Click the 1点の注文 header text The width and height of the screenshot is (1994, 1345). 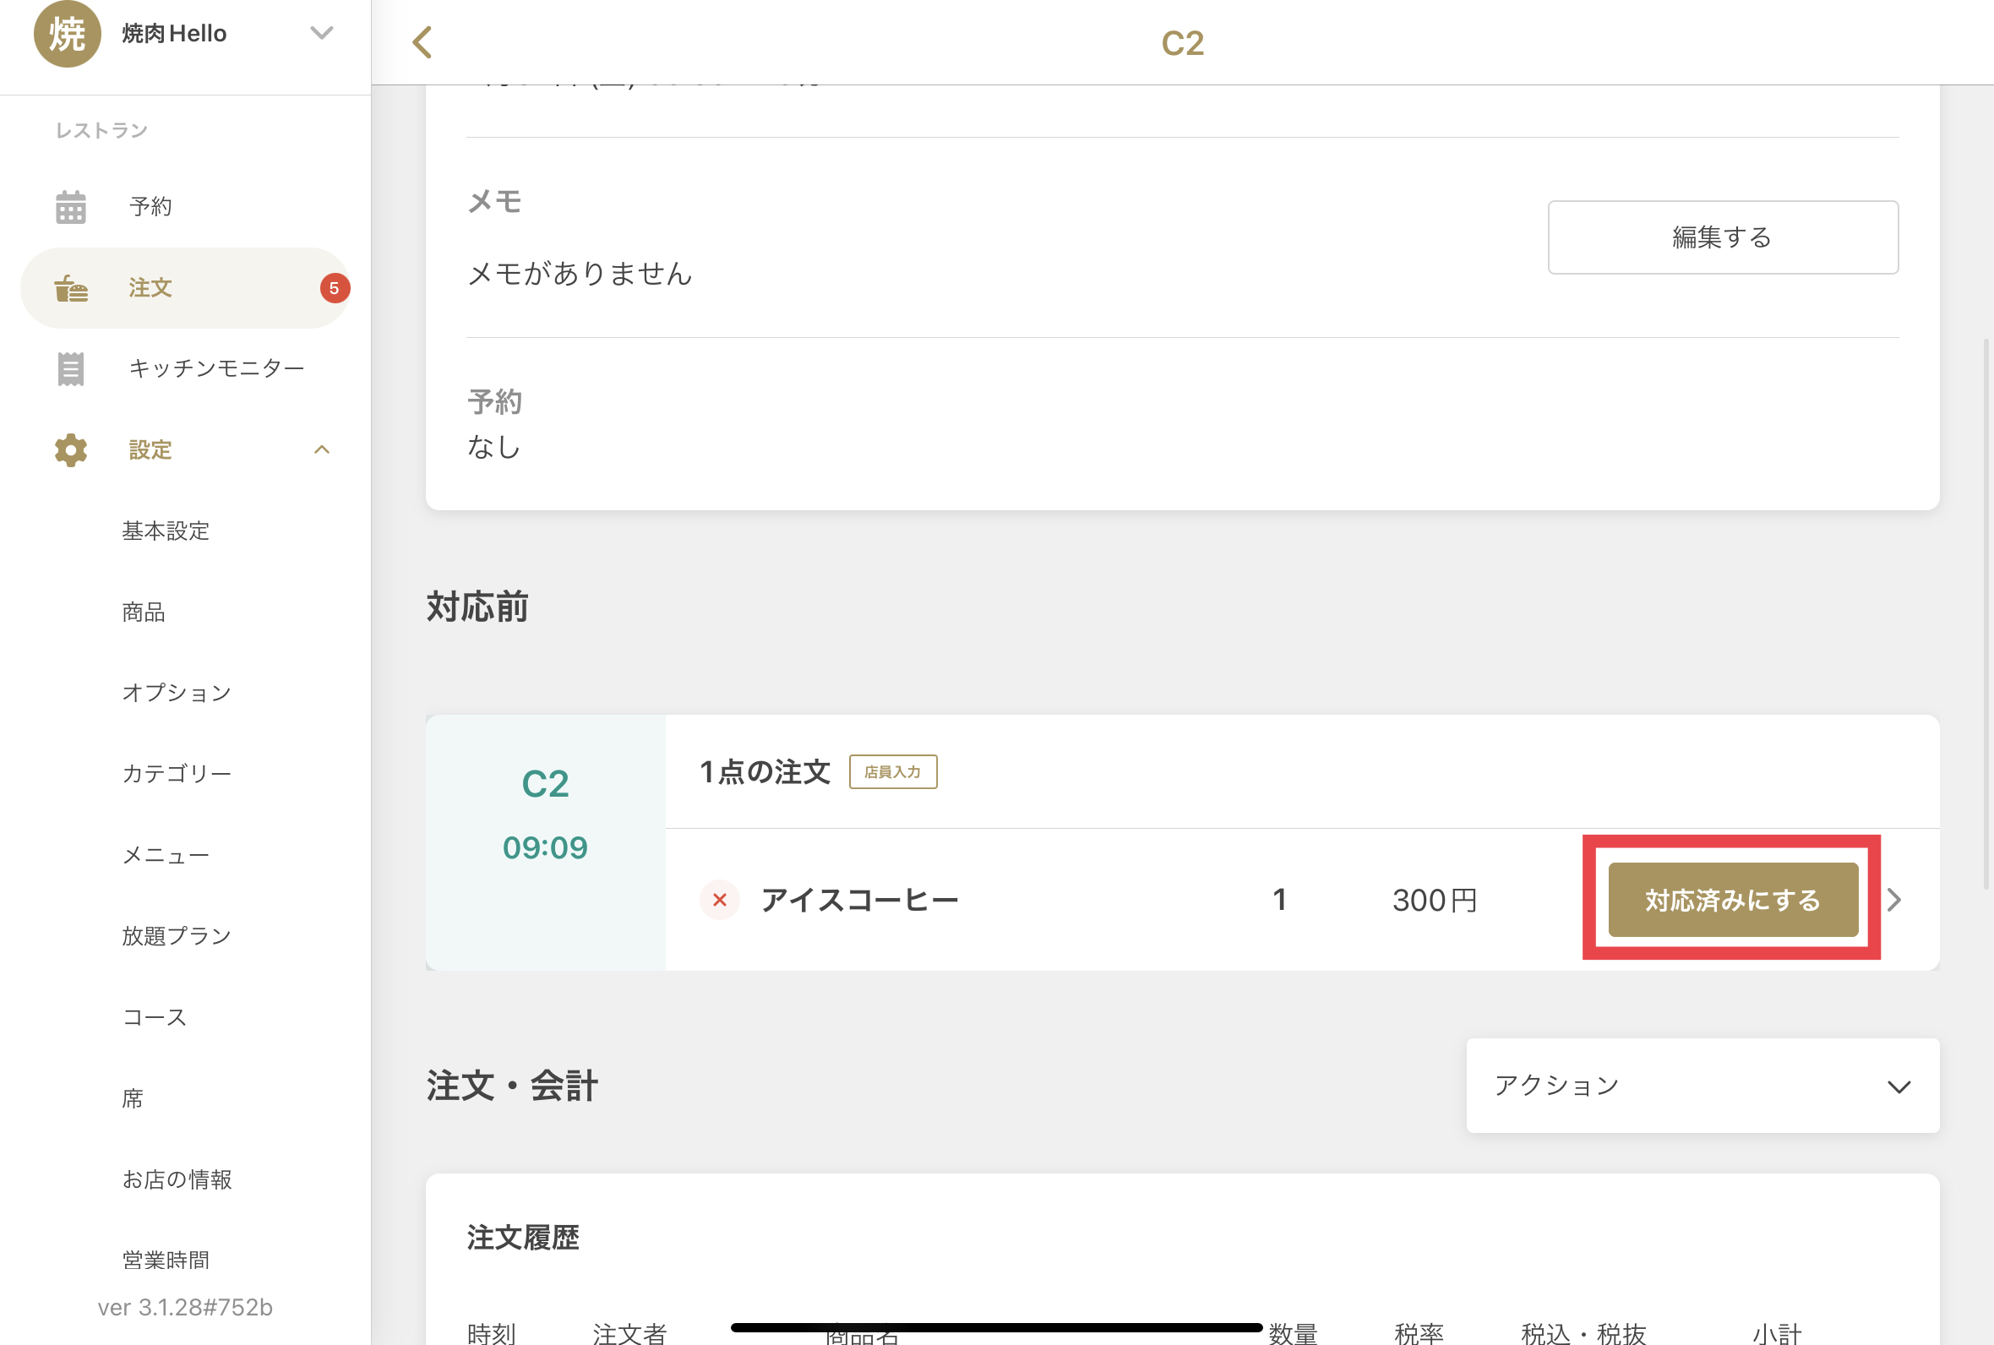coord(764,772)
